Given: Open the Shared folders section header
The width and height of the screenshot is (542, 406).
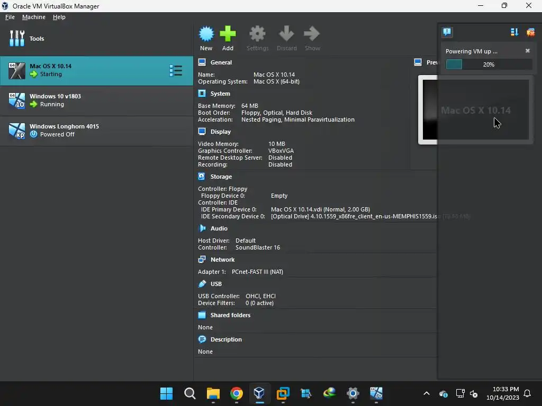Looking at the screenshot, I should pos(230,315).
